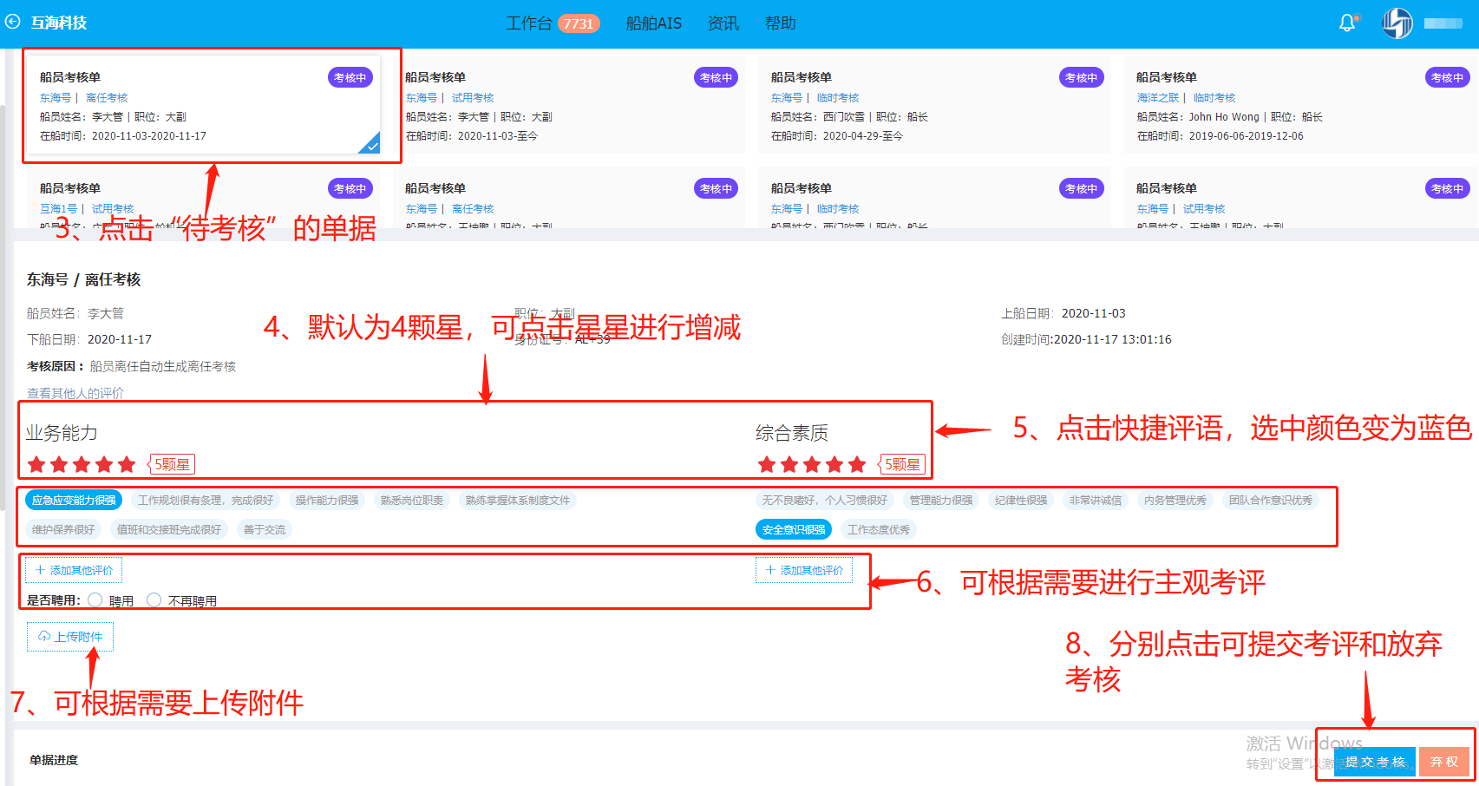Deselect the 安全意识很强 tag
This screenshot has height=786, width=1479.
click(x=794, y=530)
